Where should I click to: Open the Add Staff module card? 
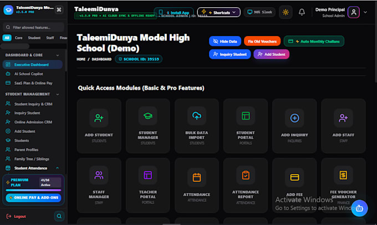343,126
